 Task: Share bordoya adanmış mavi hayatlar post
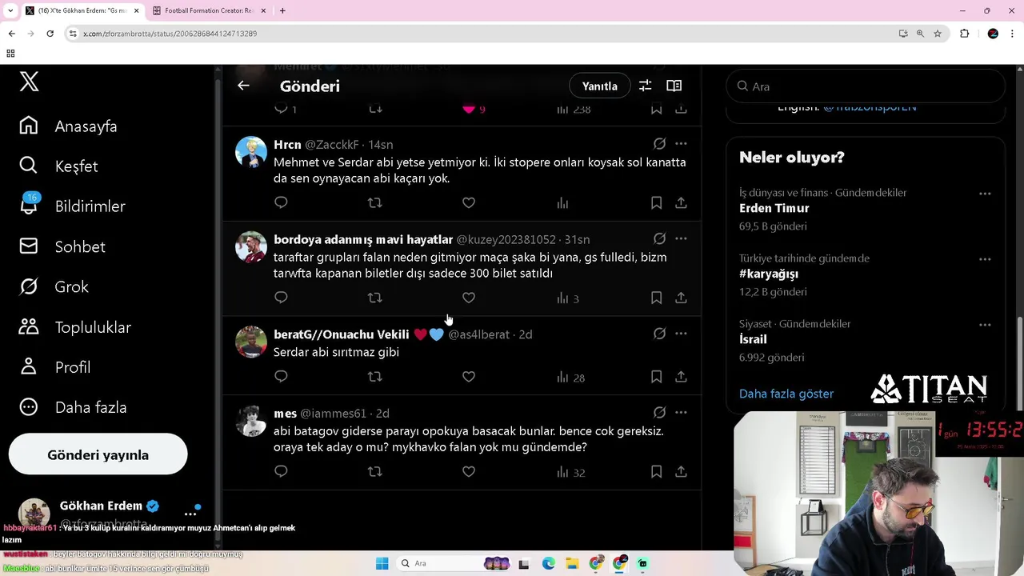point(681,298)
